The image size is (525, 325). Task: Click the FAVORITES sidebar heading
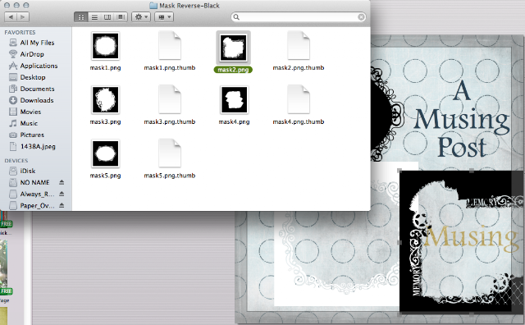pyautogui.click(x=20, y=32)
